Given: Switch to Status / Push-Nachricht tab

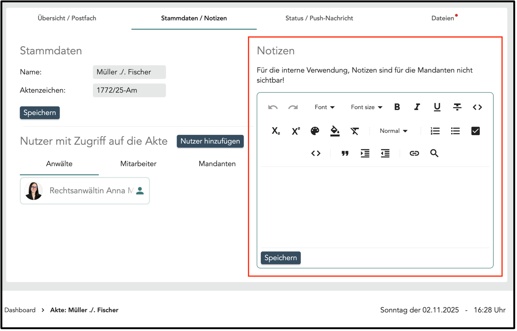Looking at the screenshot, I should pyautogui.click(x=319, y=18).
